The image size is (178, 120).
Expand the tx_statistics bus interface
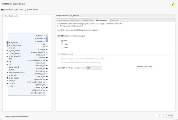click(45, 39)
